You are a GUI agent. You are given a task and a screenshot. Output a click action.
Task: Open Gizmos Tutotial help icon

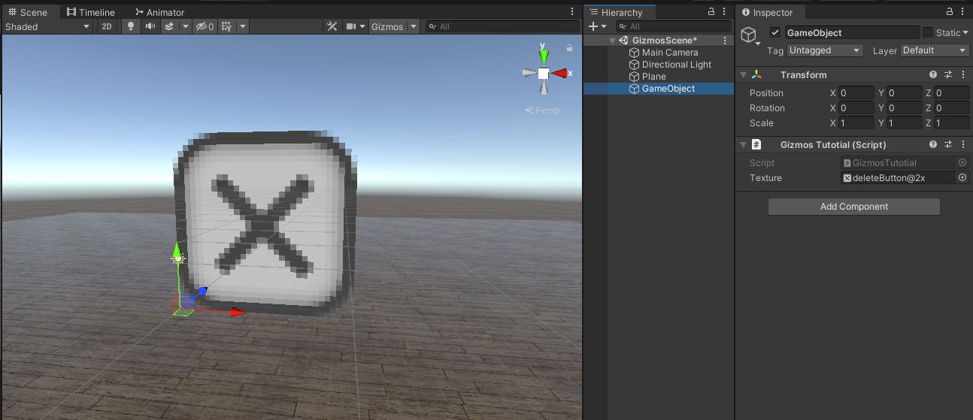(x=933, y=145)
